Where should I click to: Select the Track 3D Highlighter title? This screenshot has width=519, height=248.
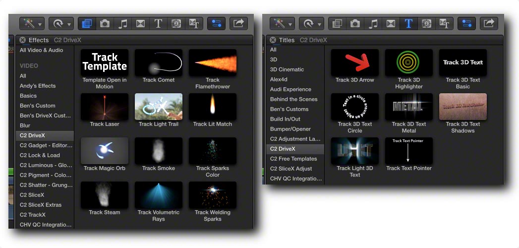pos(409,62)
